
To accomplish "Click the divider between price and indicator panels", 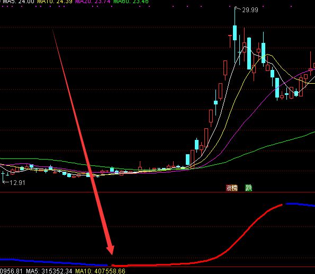I will tap(158, 192).
